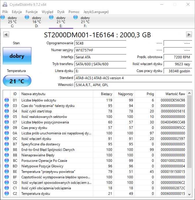Click status orb in attribute 09 row

(7, 127)
